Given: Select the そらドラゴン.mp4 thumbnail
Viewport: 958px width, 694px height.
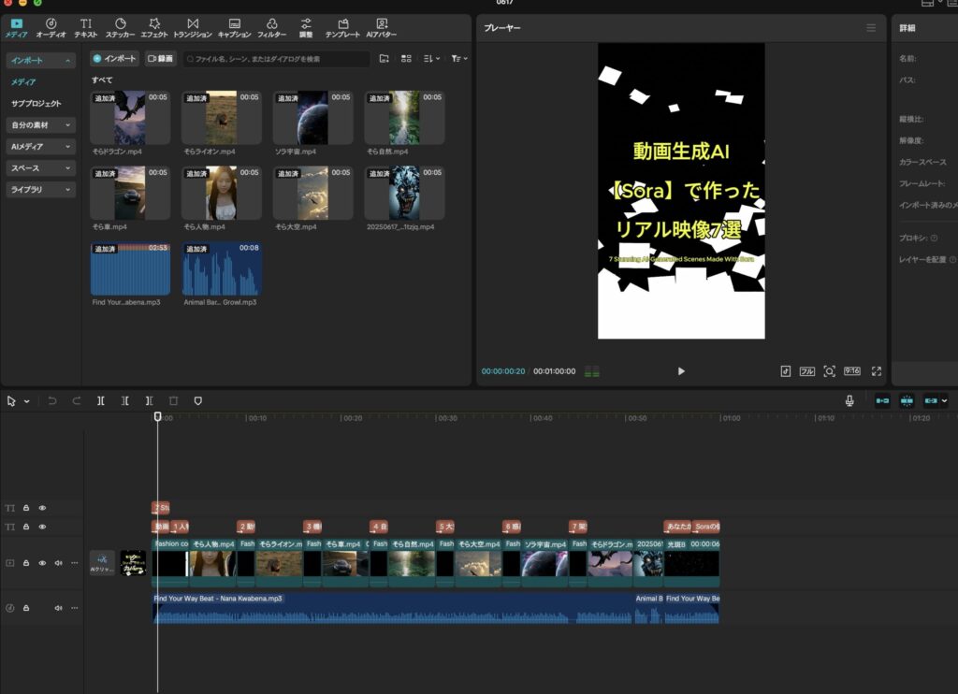Looking at the screenshot, I should [130, 118].
